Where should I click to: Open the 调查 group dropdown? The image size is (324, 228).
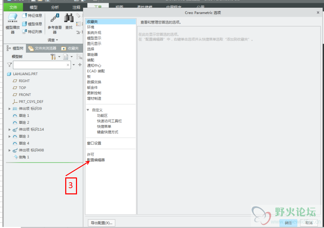pos(53,40)
